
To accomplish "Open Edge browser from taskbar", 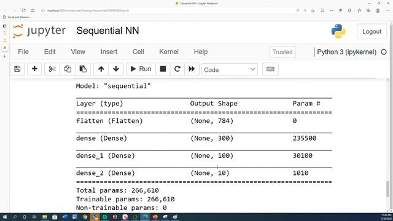I will click(145, 217).
